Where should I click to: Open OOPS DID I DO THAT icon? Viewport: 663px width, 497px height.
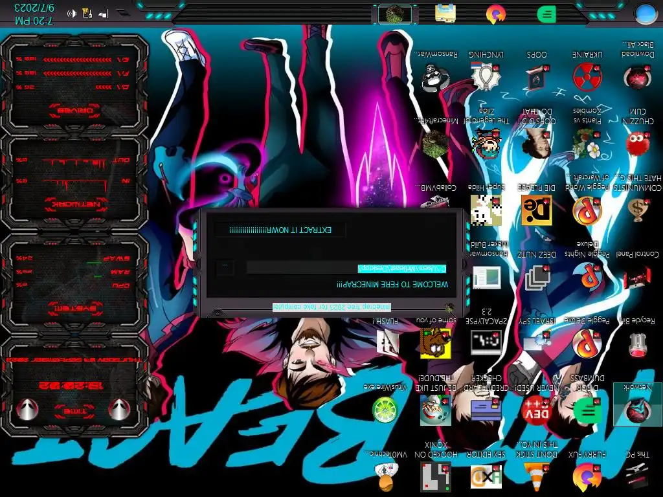(537, 144)
